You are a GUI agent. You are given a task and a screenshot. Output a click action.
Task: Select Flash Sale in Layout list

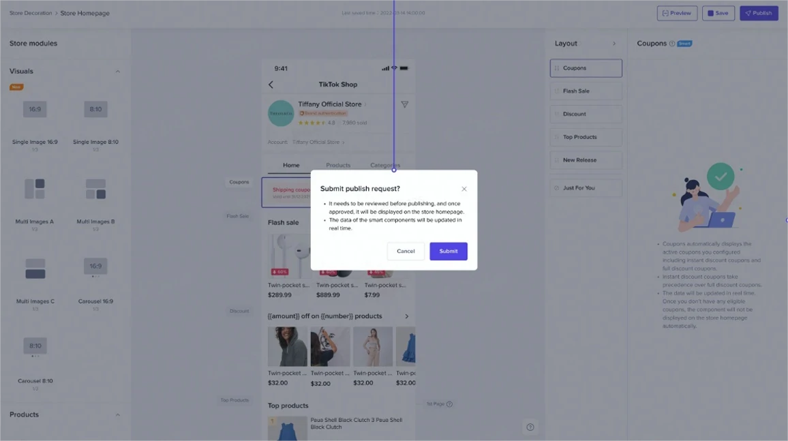coord(586,91)
